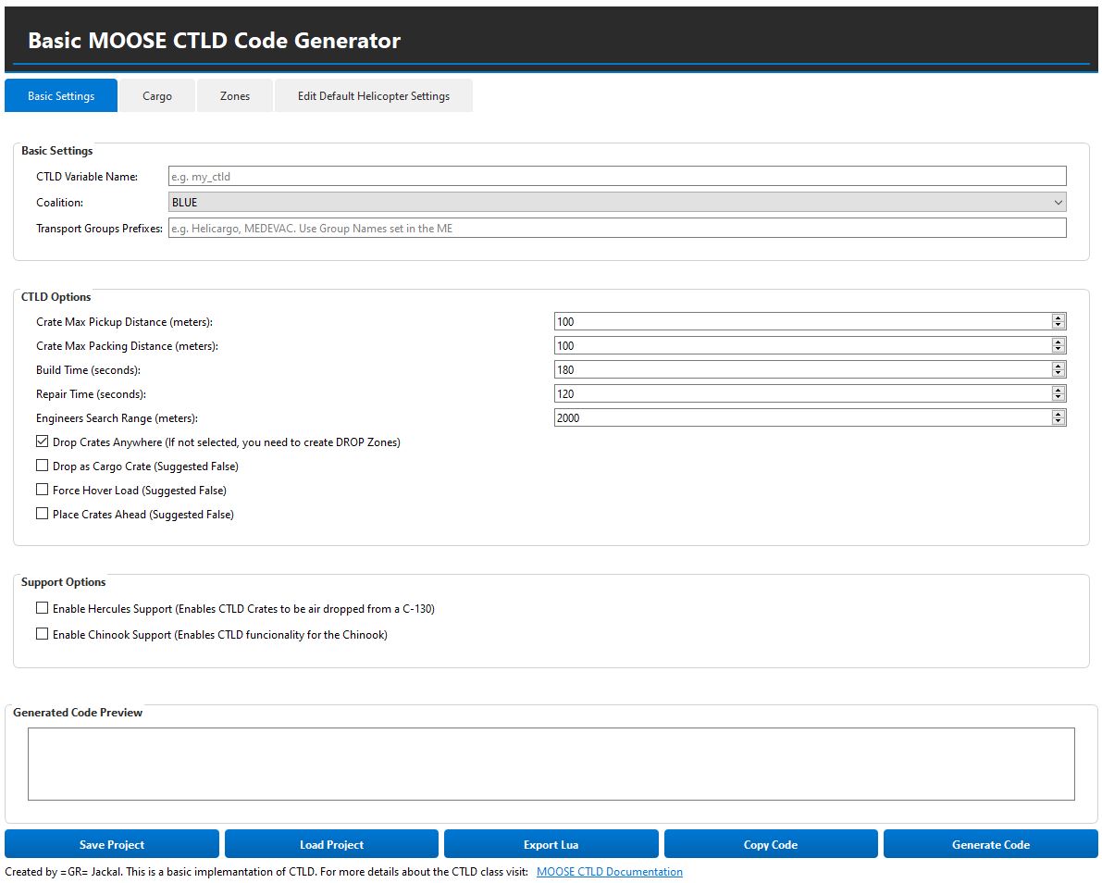
Task: Switch to the Cargo tab
Action: (156, 95)
